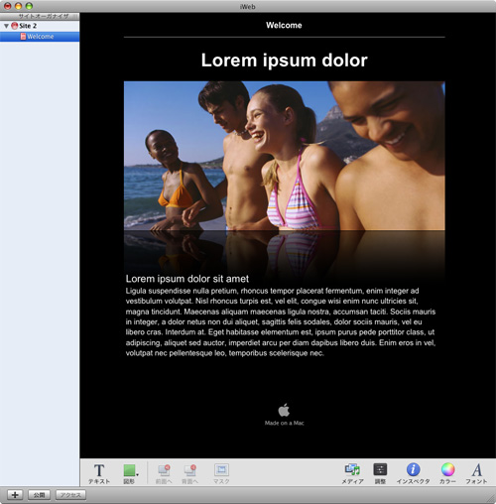This screenshot has width=496, height=504.
Task: Open the Colors (カラー) picker wheel
Action: click(447, 473)
